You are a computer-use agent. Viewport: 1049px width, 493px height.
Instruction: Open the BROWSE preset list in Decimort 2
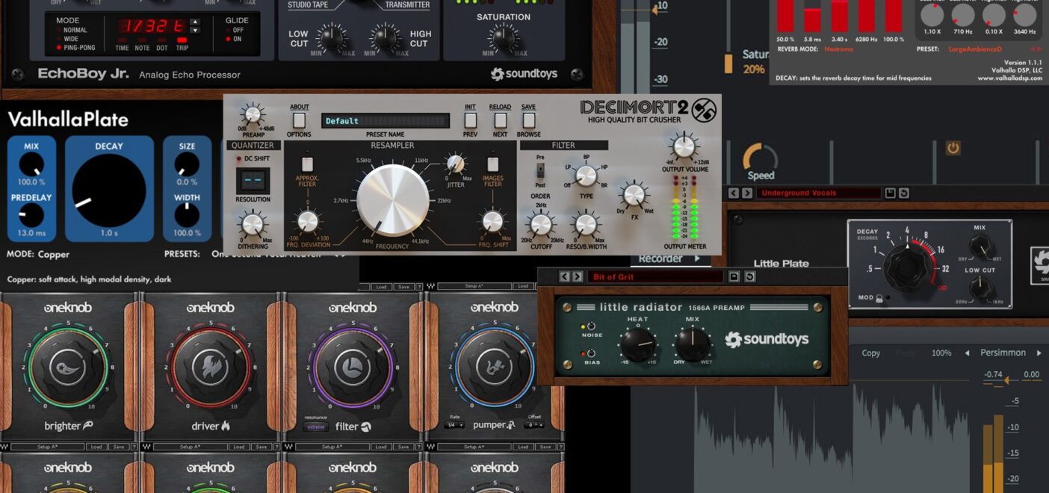click(x=528, y=120)
